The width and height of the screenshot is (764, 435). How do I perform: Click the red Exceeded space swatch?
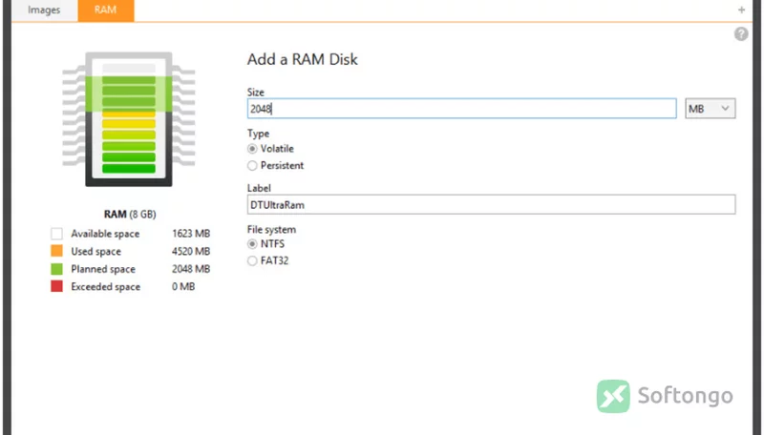tap(56, 286)
